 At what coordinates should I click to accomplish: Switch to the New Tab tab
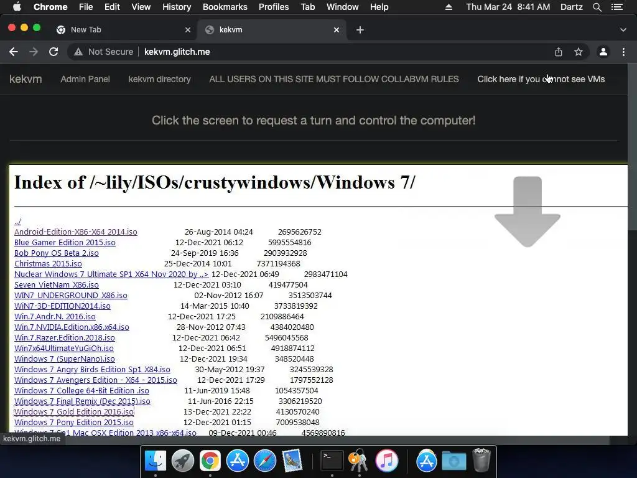[122, 30]
